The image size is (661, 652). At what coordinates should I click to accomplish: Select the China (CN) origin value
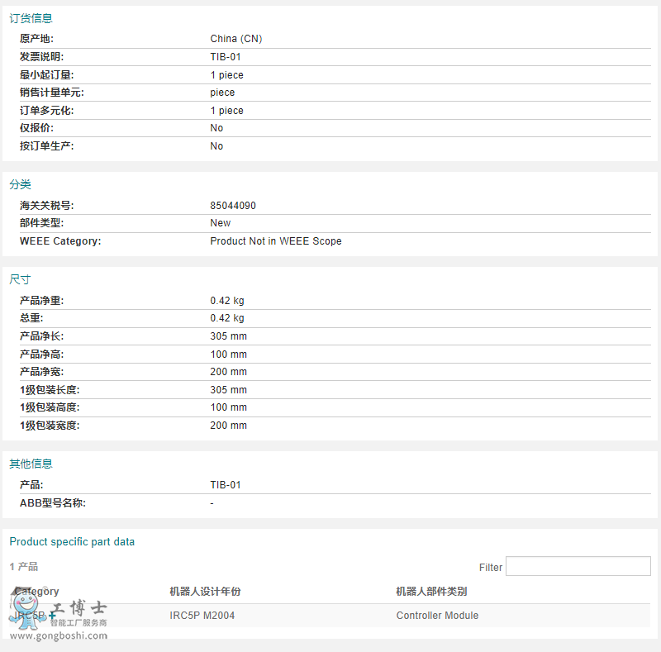236,39
